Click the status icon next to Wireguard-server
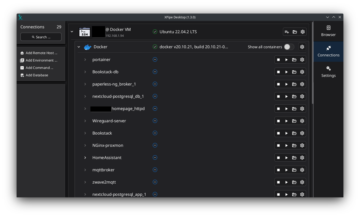360x217 pixels. coord(155,121)
